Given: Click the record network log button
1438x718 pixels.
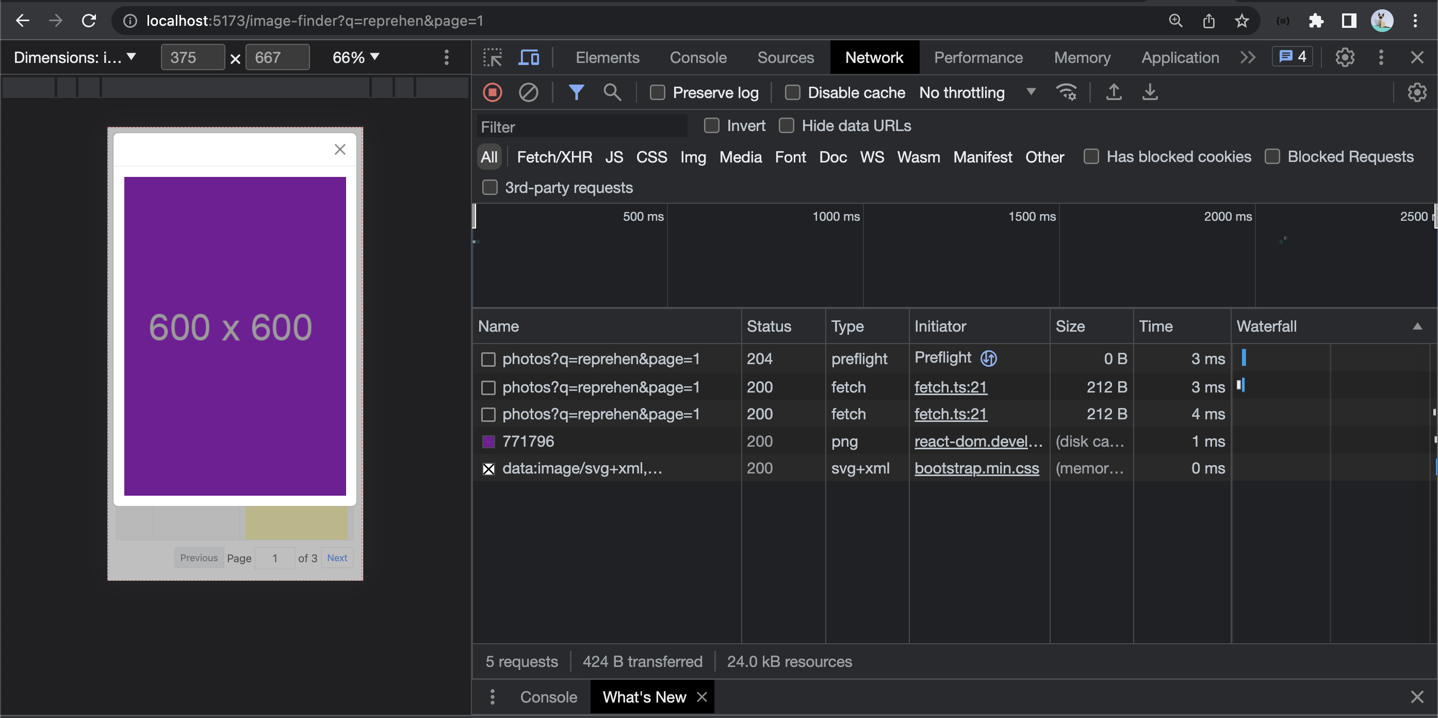Looking at the screenshot, I should click(x=493, y=92).
